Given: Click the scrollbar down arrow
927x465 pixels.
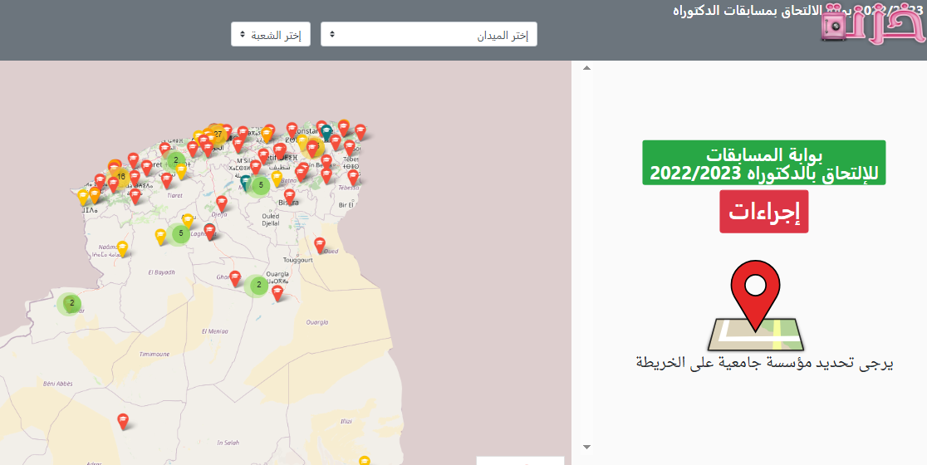Looking at the screenshot, I should tap(586, 447).
